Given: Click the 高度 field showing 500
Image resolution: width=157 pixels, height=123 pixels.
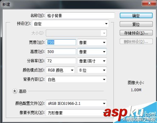Looking at the screenshot, I should tap(61, 52).
